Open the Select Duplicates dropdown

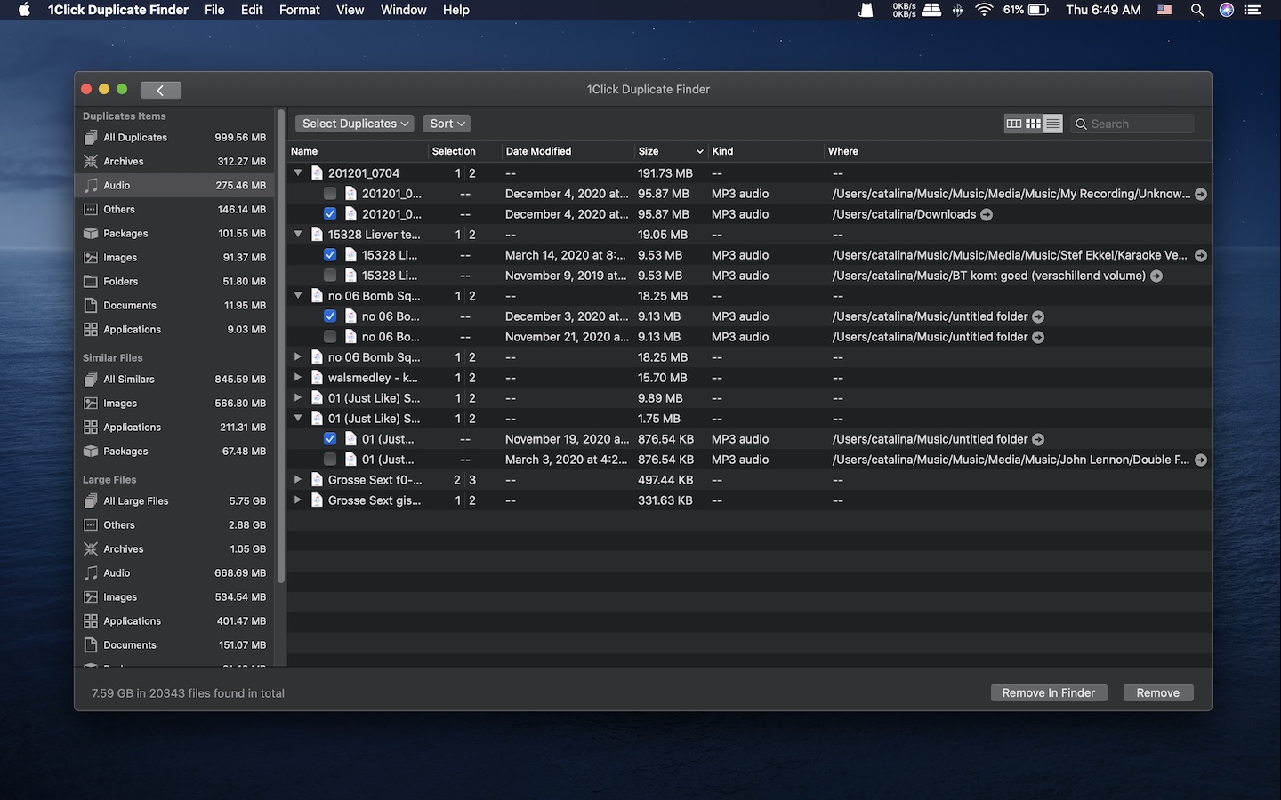[355, 124]
